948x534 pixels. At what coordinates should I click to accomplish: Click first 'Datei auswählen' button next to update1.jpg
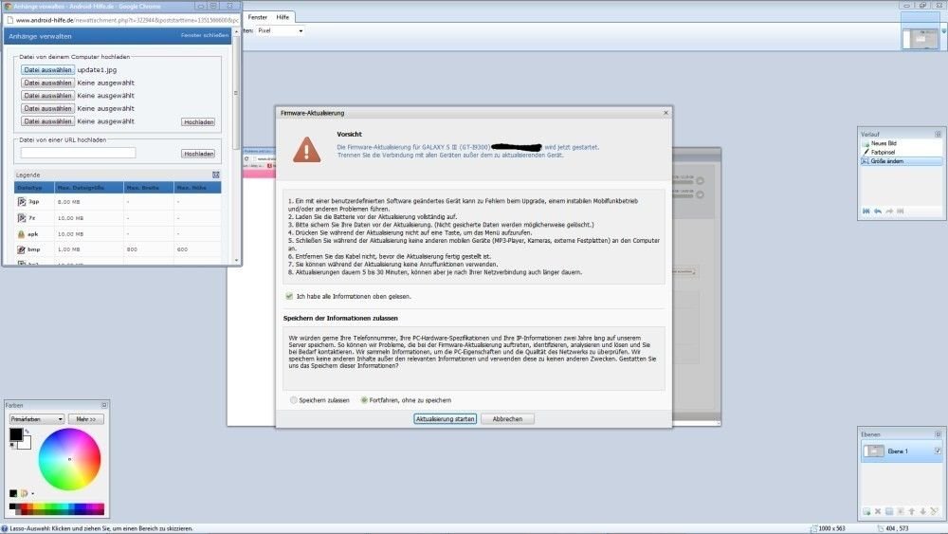coord(47,70)
